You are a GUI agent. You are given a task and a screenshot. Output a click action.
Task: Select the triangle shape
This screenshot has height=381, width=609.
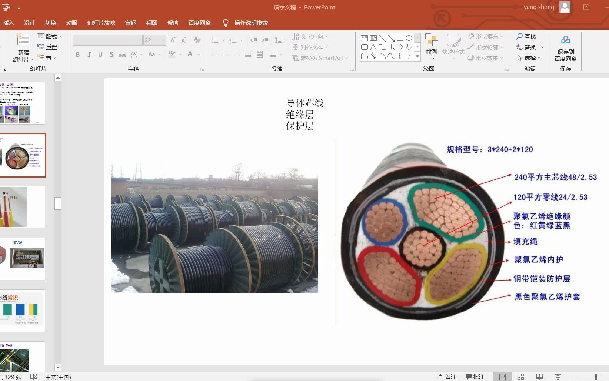pyautogui.click(x=373, y=47)
